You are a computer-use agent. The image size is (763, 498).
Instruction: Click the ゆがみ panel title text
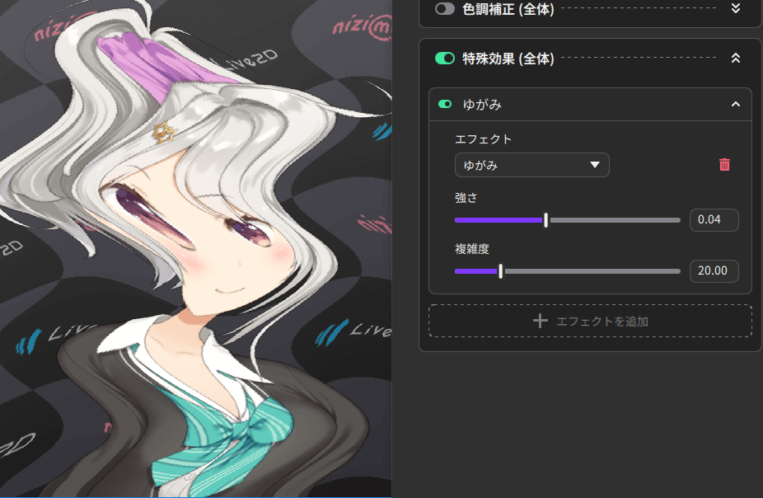coord(482,105)
